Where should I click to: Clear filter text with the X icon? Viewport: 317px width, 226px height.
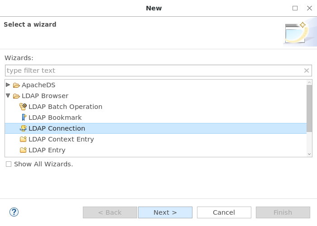[307, 71]
